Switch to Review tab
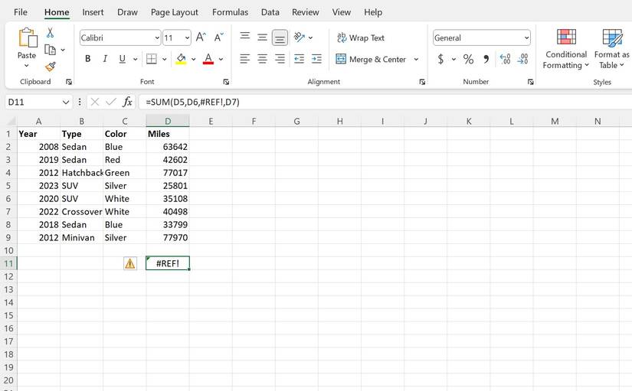632x391 pixels. tap(306, 12)
